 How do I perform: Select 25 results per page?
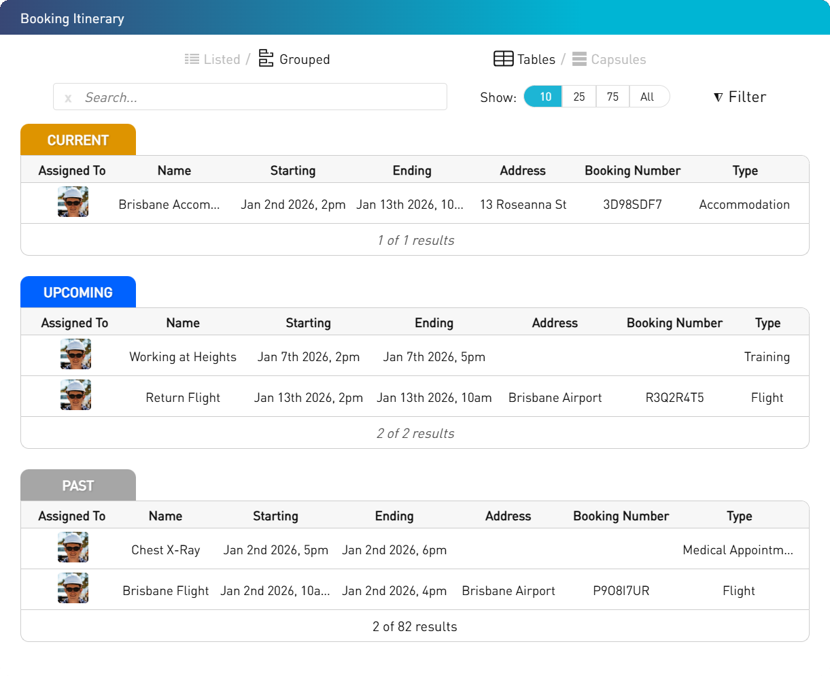point(578,97)
